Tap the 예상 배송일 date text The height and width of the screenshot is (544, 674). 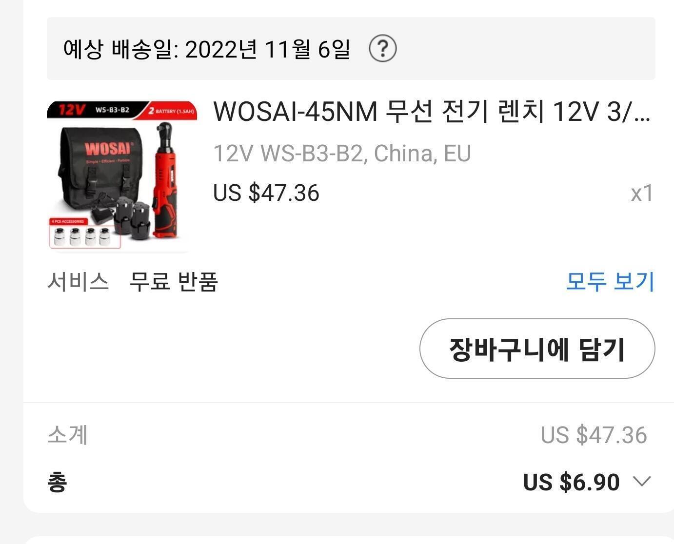207,49
